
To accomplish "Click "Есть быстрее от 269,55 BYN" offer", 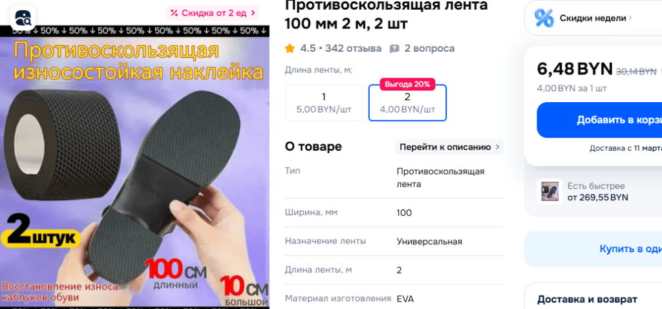I will 597,191.
